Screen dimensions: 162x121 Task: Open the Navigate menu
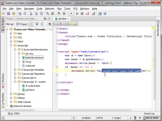(29, 9)
